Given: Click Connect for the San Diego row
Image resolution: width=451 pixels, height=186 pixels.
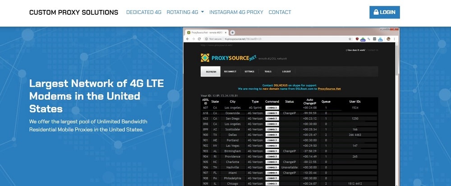Looking at the screenshot, I should (x=272, y=118).
